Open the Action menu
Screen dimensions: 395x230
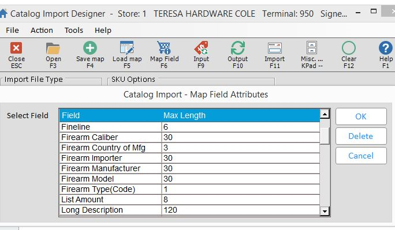click(42, 30)
